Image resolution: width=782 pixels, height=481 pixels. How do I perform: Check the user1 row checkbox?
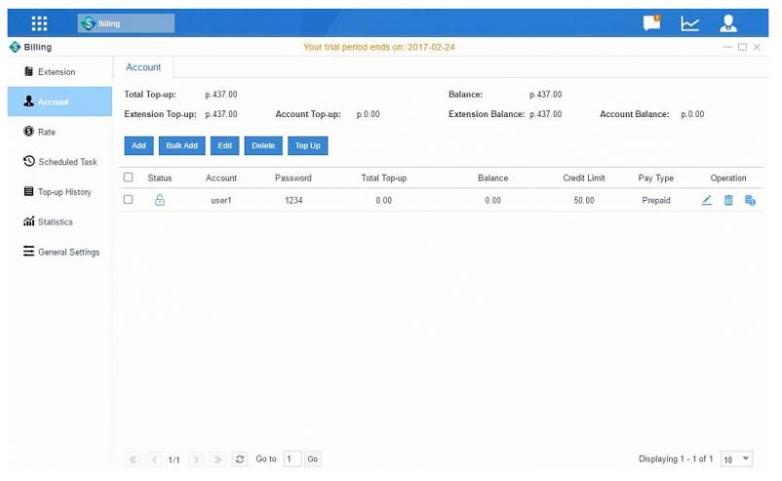[128, 200]
